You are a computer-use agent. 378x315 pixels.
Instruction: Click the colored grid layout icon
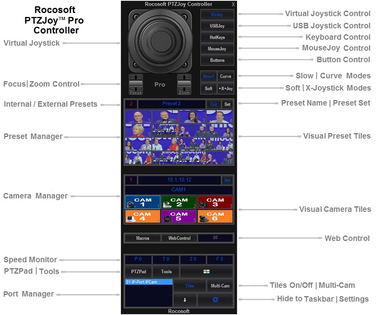coord(206,272)
